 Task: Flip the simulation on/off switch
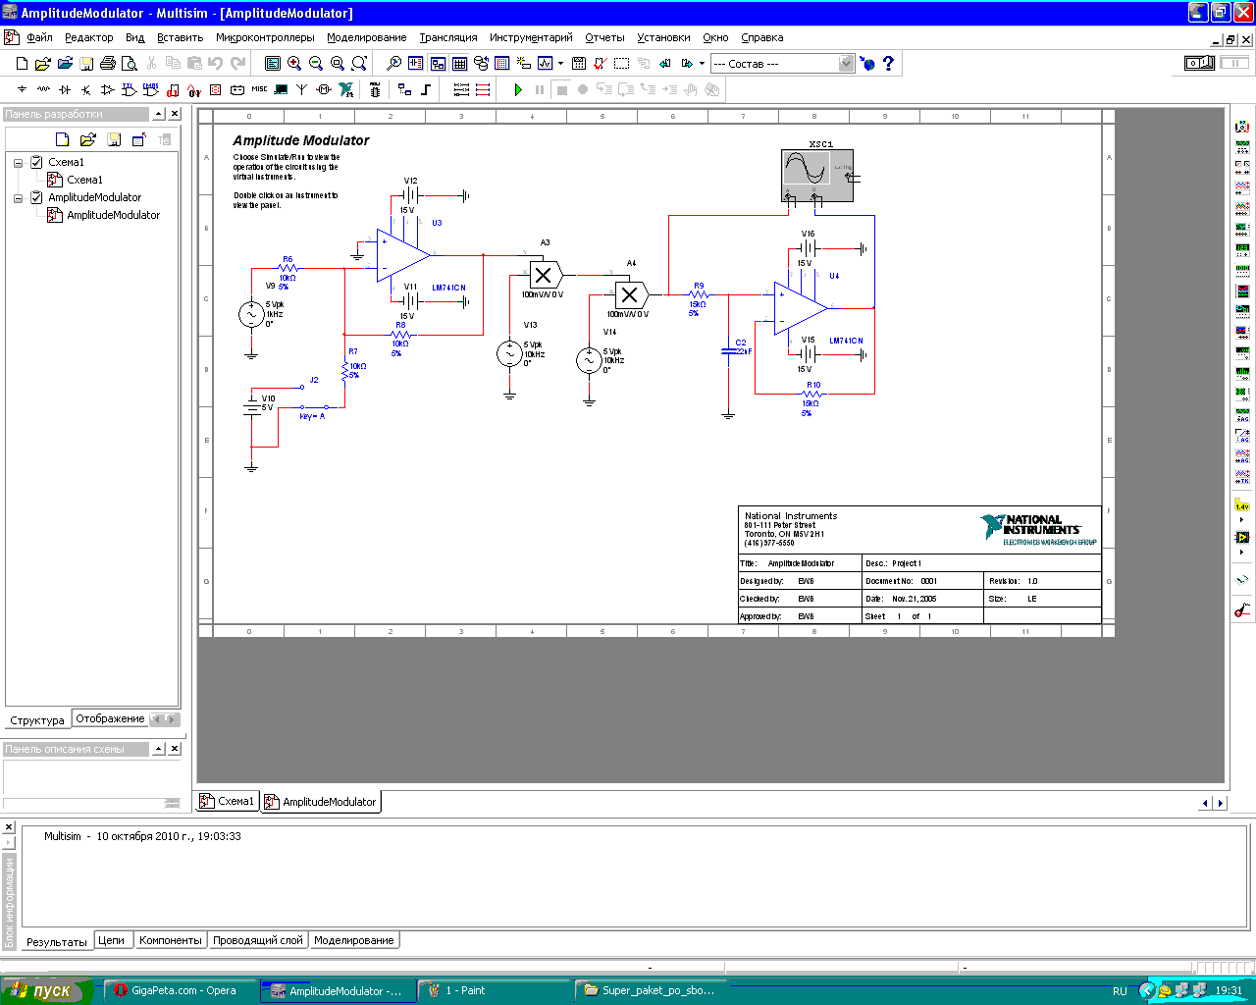click(1200, 63)
